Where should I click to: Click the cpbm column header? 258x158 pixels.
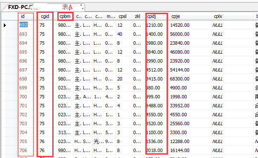[x=65, y=16]
